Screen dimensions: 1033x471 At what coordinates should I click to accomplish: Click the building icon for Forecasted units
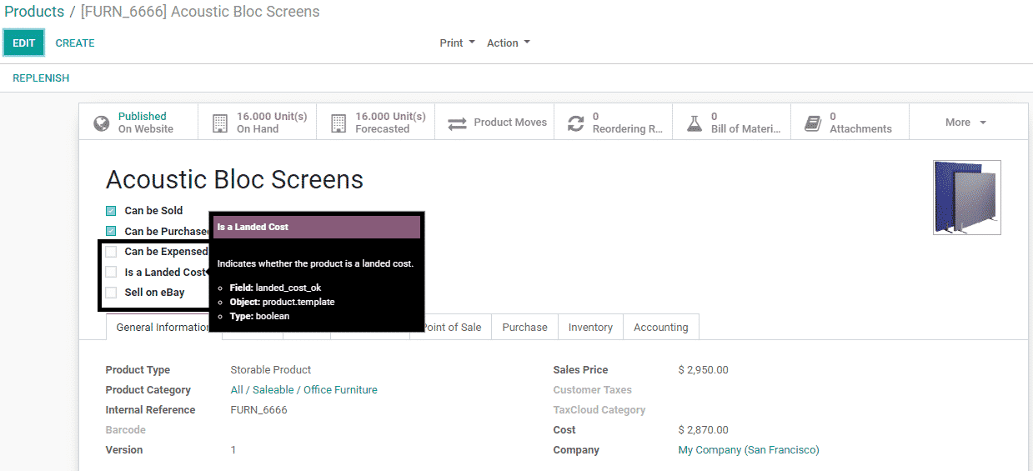point(338,123)
